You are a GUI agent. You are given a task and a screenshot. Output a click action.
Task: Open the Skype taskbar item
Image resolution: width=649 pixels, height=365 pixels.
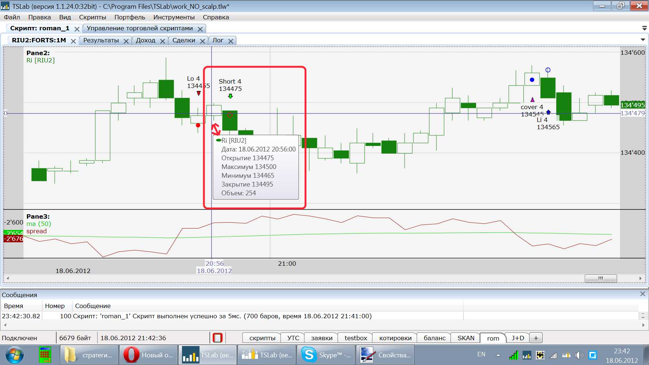326,355
